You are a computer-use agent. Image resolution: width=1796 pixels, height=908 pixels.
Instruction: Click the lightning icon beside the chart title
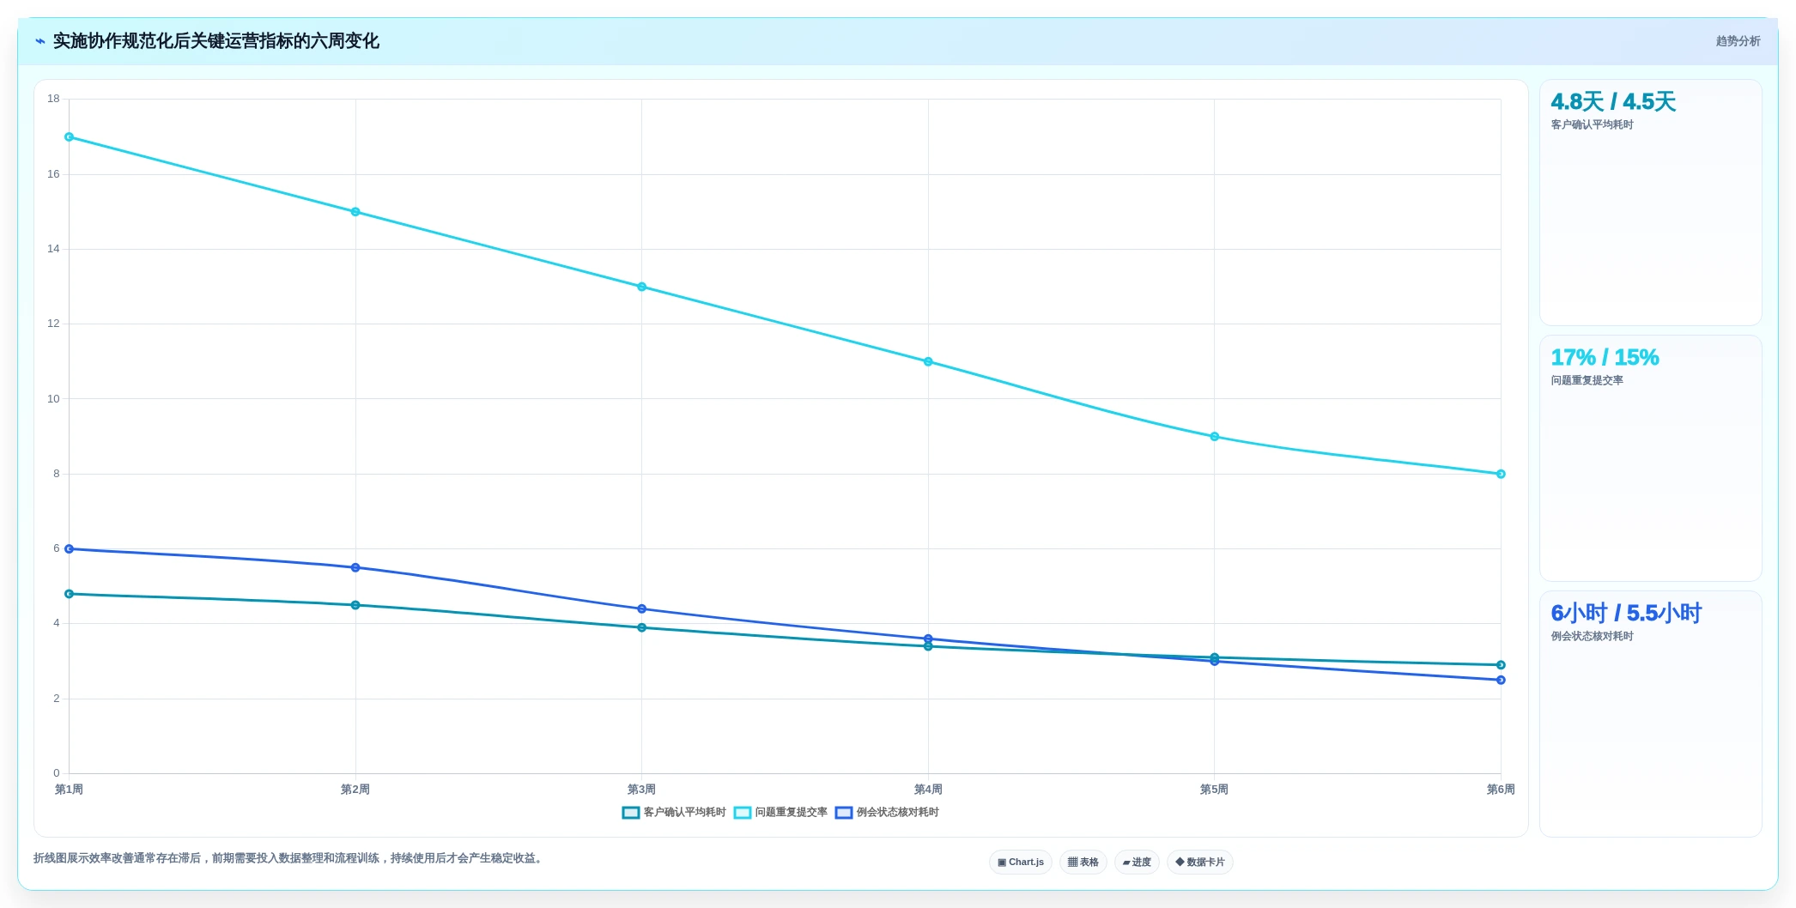point(39,41)
